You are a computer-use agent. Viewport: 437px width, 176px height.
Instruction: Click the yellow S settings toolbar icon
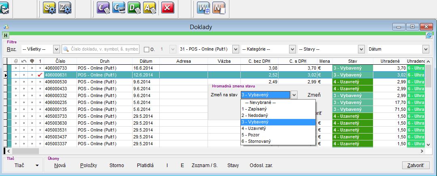pos(50,8)
